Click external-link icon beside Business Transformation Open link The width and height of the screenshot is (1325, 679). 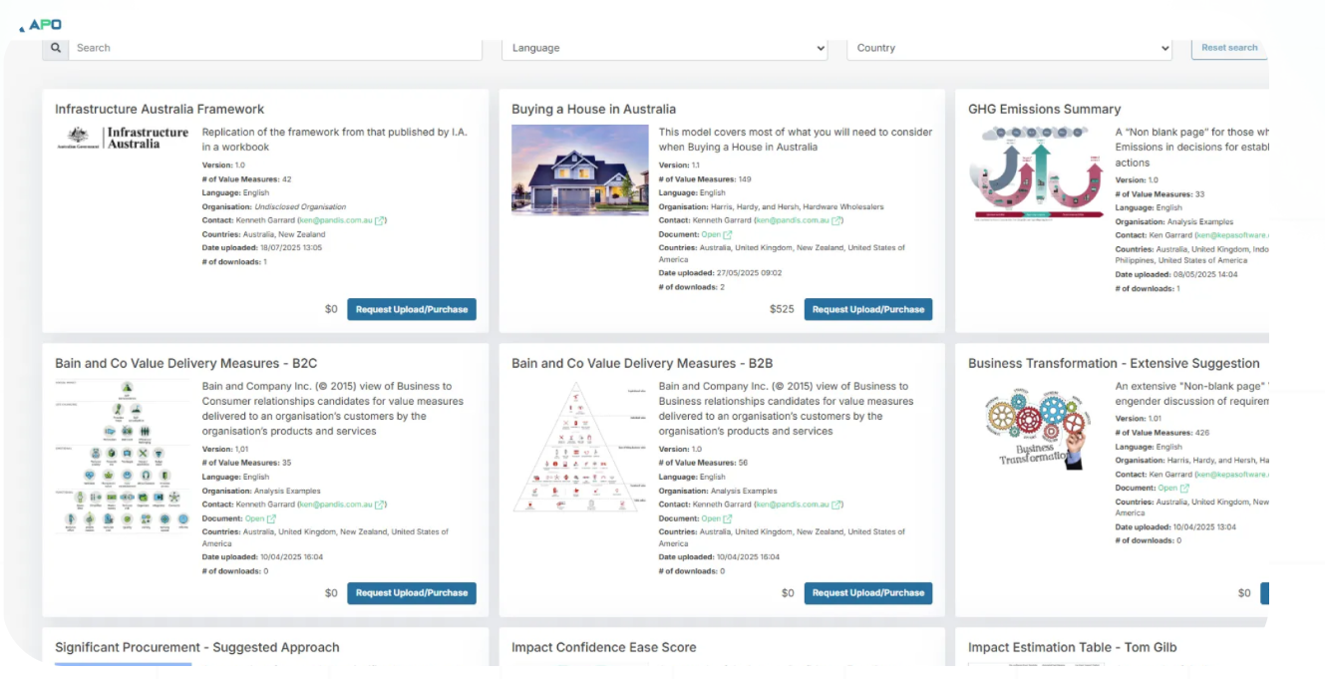[1184, 489]
